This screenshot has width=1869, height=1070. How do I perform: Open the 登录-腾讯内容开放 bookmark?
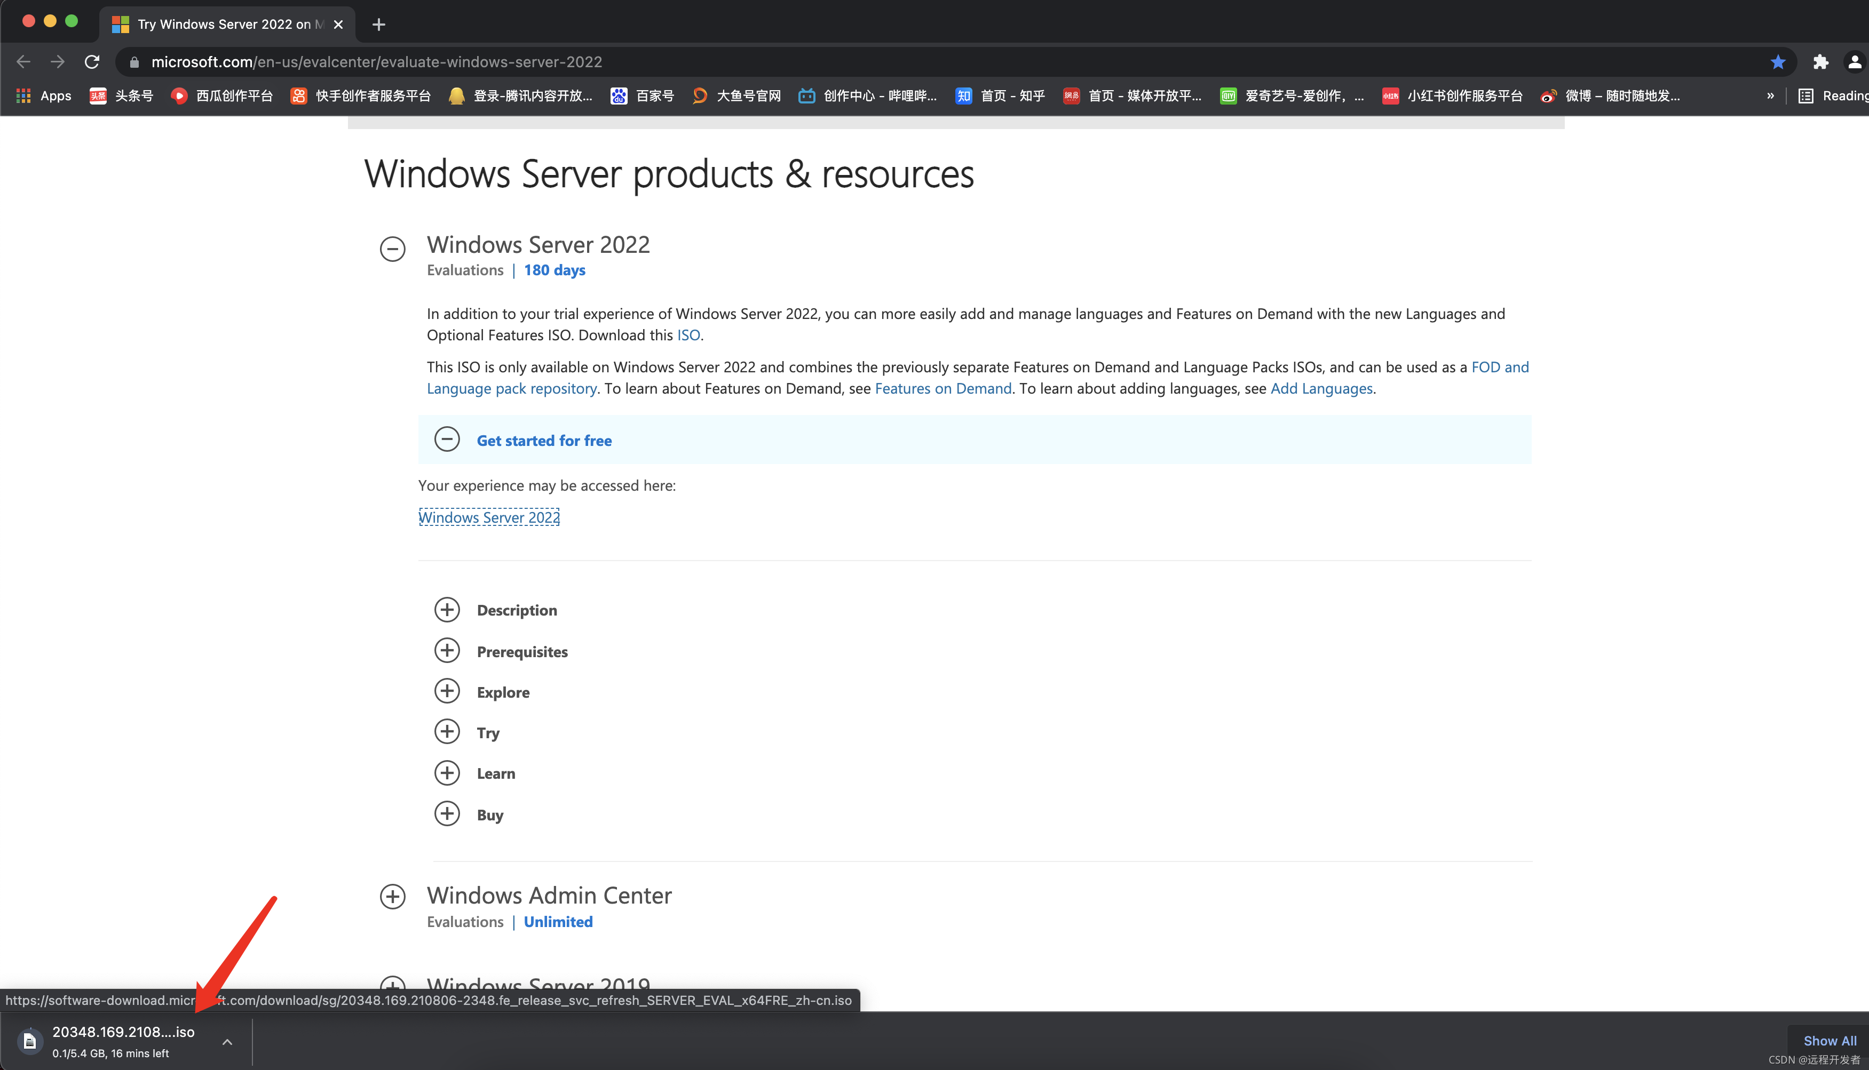pyautogui.click(x=520, y=95)
